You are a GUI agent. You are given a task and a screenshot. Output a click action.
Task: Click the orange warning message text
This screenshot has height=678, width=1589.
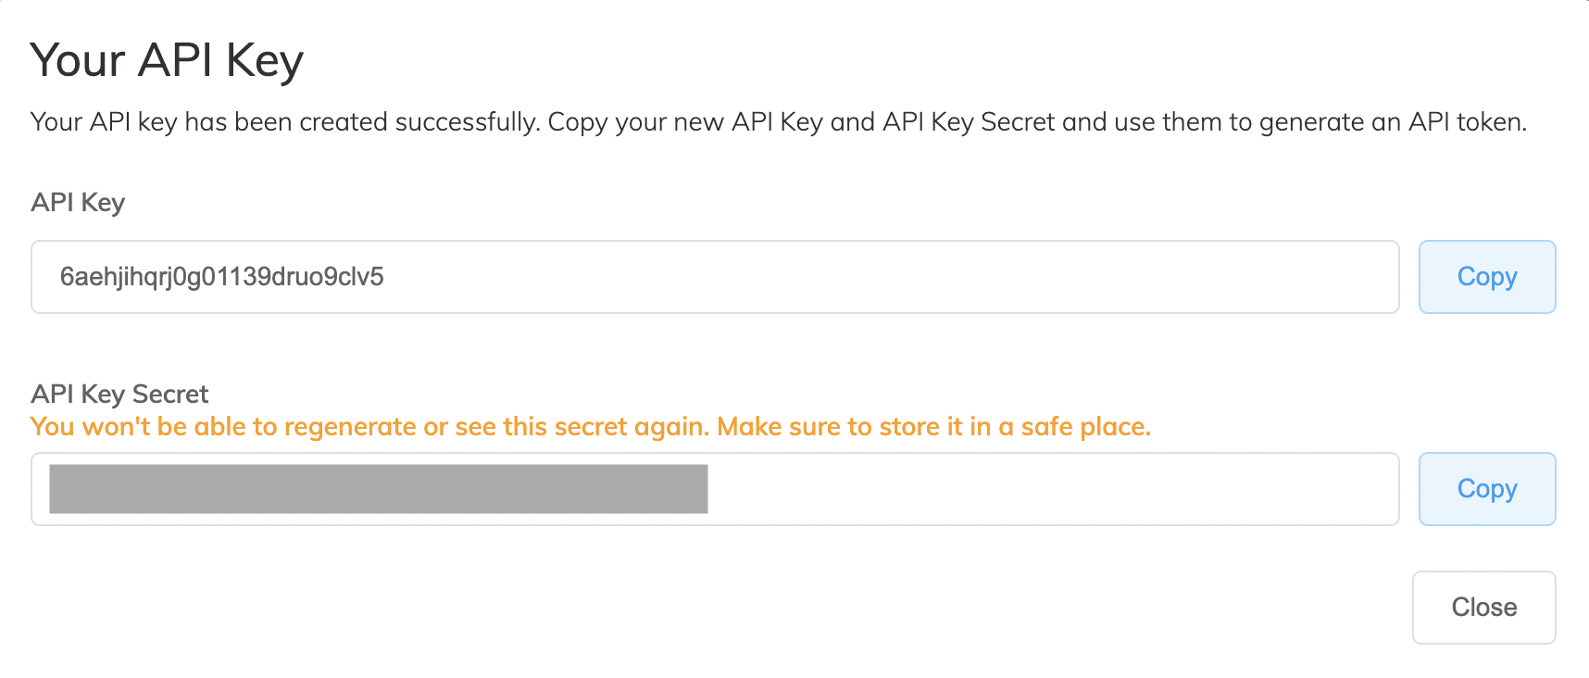coord(590,426)
